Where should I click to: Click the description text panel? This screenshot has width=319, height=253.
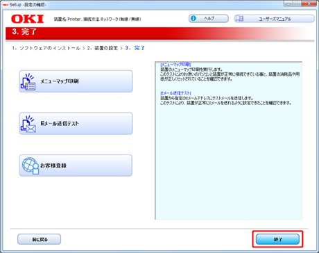click(228, 140)
